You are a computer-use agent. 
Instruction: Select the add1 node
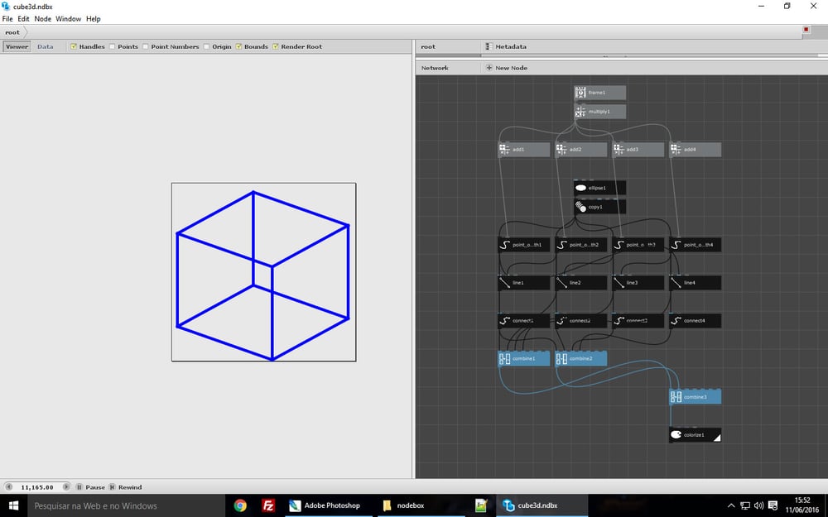tap(524, 150)
